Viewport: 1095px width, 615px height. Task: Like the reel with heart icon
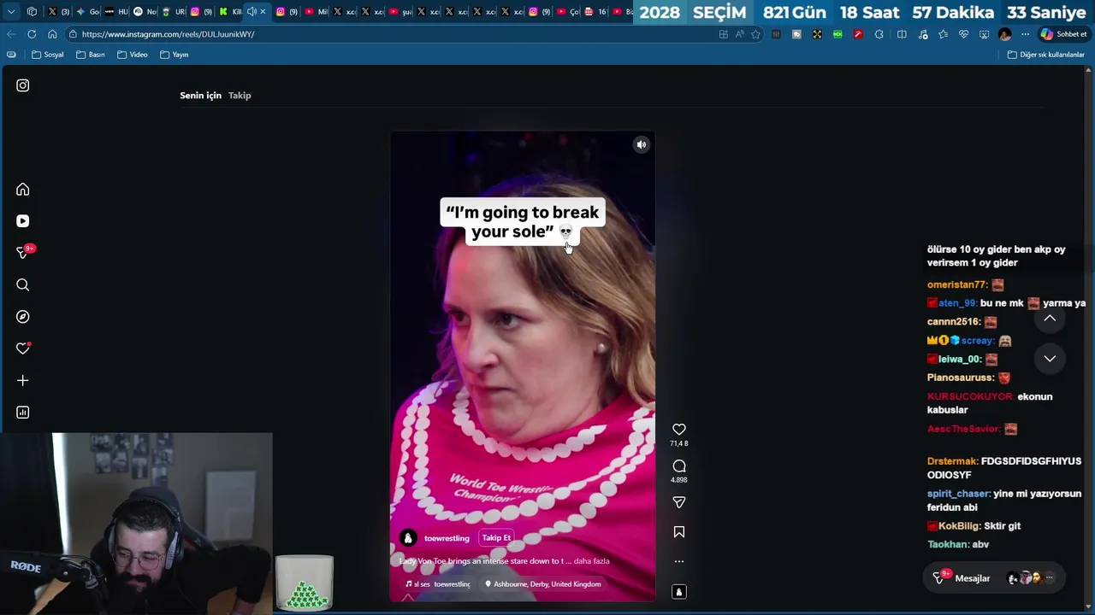(x=679, y=430)
